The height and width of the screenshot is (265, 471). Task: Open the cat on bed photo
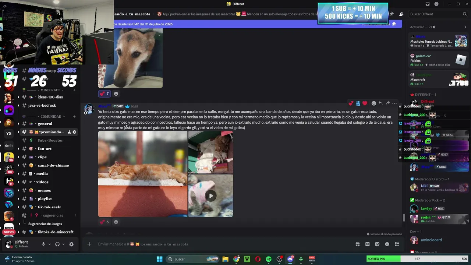(210, 152)
